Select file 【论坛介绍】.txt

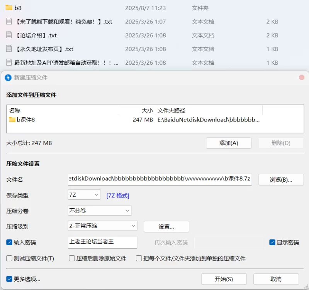click(36, 35)
